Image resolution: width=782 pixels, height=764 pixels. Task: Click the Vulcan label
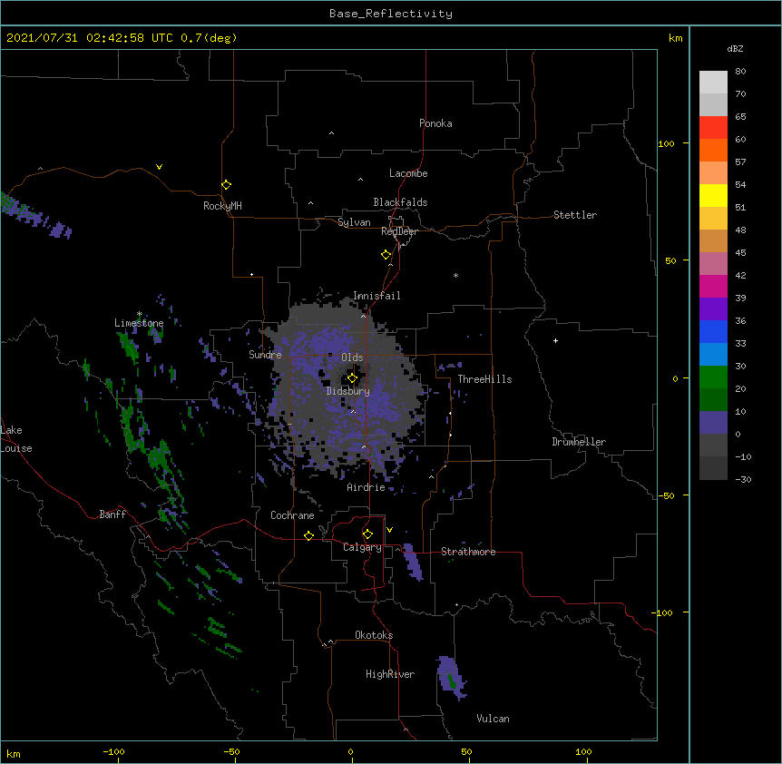[493, 719]
